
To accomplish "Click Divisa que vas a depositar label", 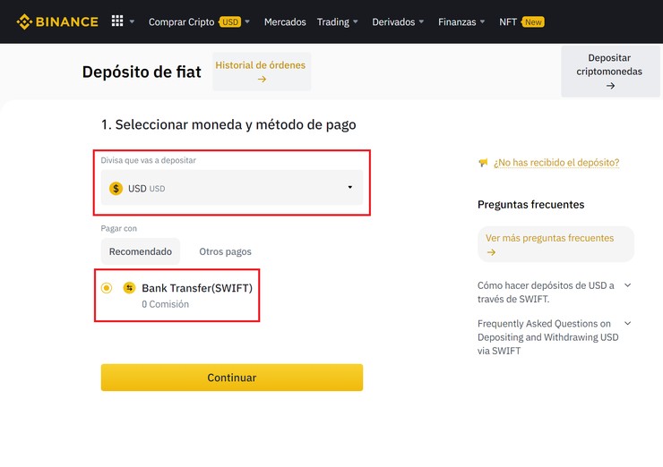I will coord(149,160).
